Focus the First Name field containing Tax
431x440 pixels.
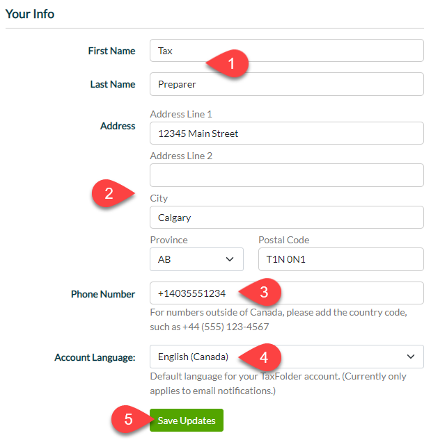(287, 51)
